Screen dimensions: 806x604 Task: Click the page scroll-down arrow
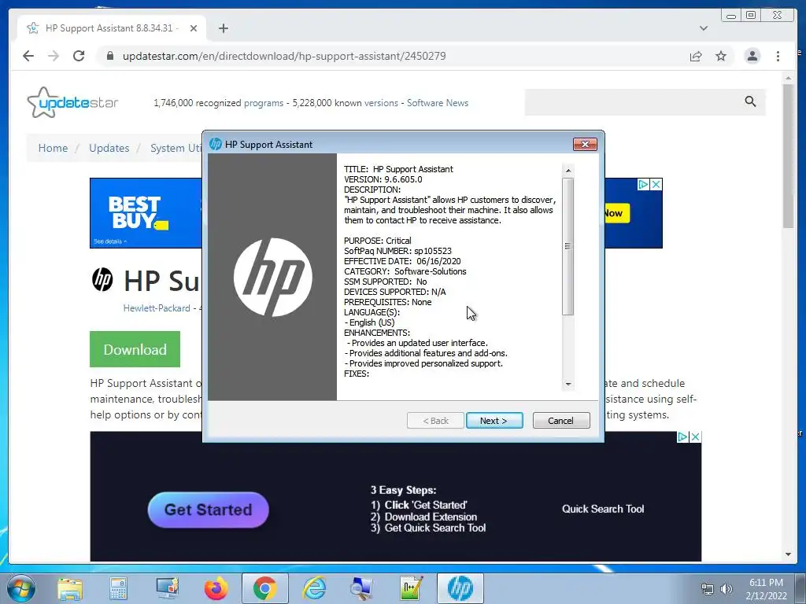tap(789, 554)
